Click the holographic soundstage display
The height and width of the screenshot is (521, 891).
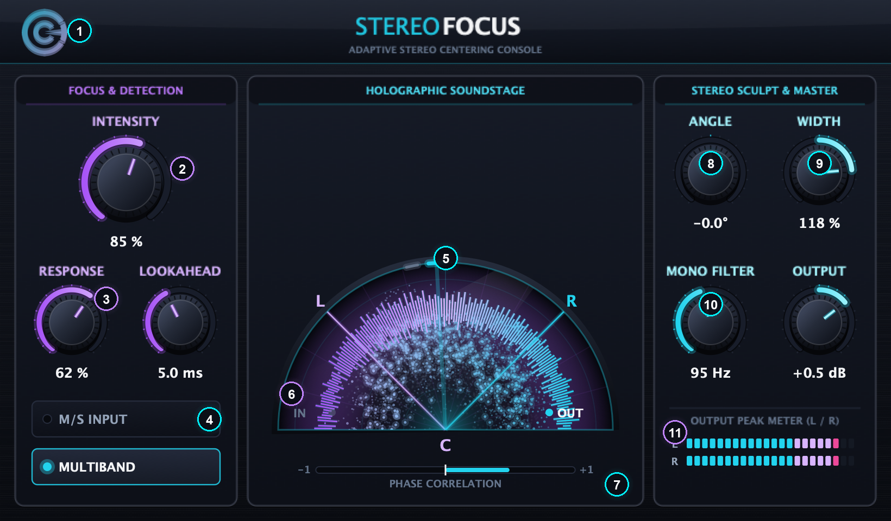click(x=446, y=345)
